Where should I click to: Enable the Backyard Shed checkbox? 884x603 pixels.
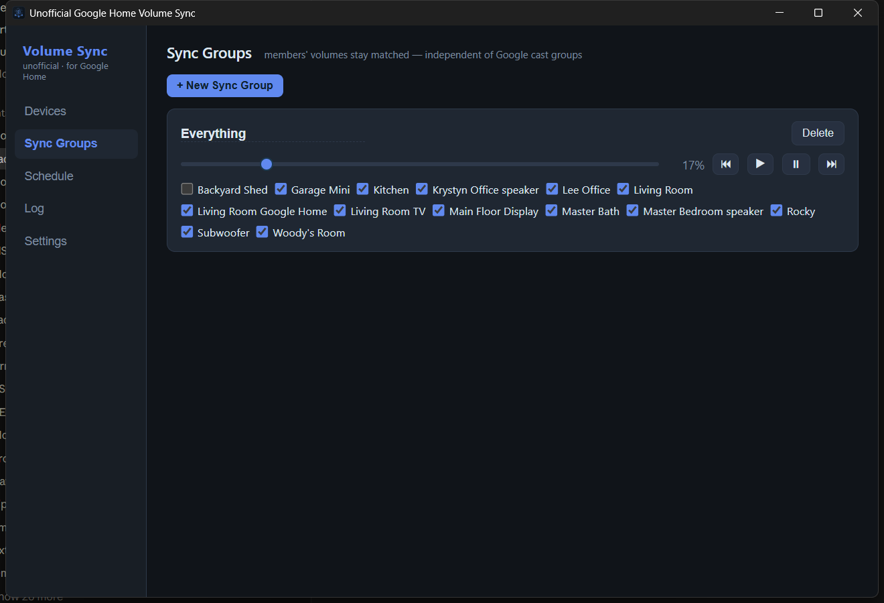pyautogui.click(x=187, y=189)
